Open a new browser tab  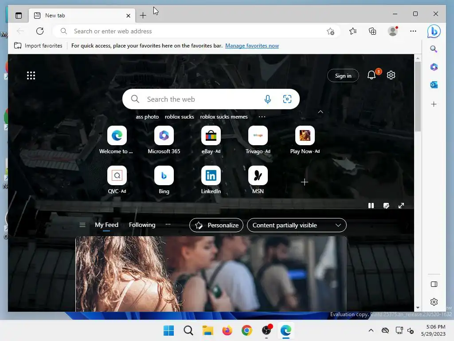click(143, 16)
